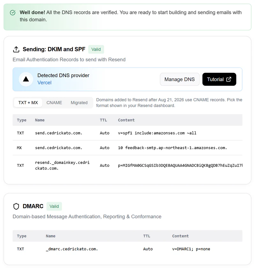Follow the Vercel provider link

(x=44, y=83)
